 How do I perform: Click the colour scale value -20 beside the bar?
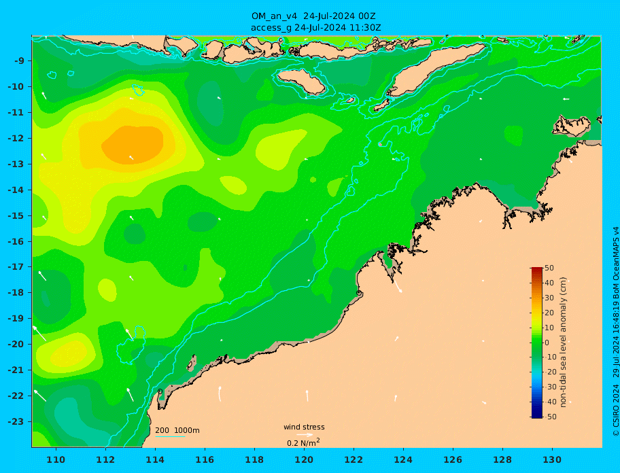tap(550, 372)
